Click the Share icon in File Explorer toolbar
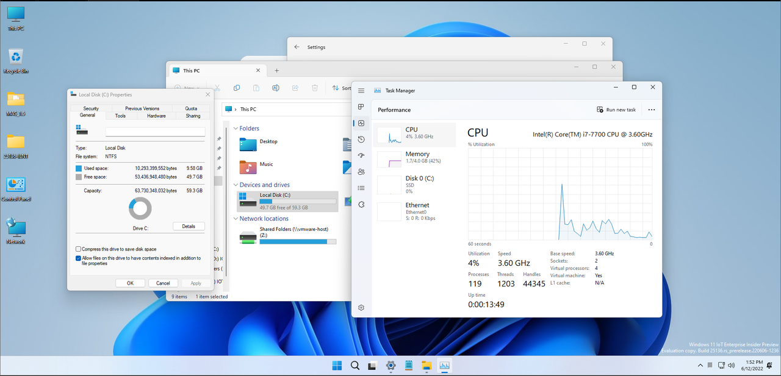 295,88
